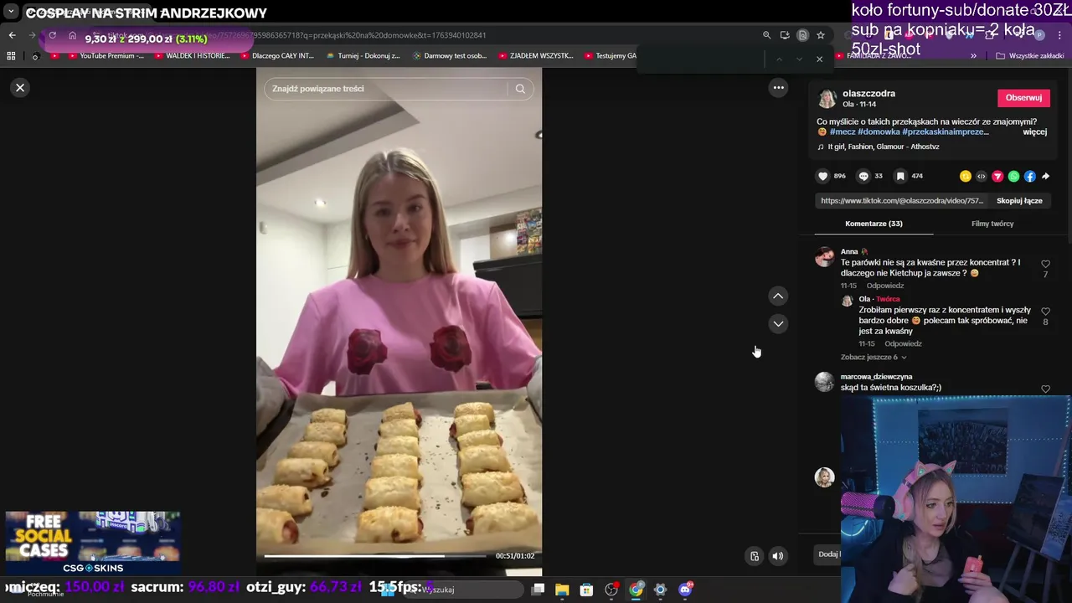Open 'Darmowy test osob...' bookmark
1072x603 pixels.
click(x=450, y=56)
